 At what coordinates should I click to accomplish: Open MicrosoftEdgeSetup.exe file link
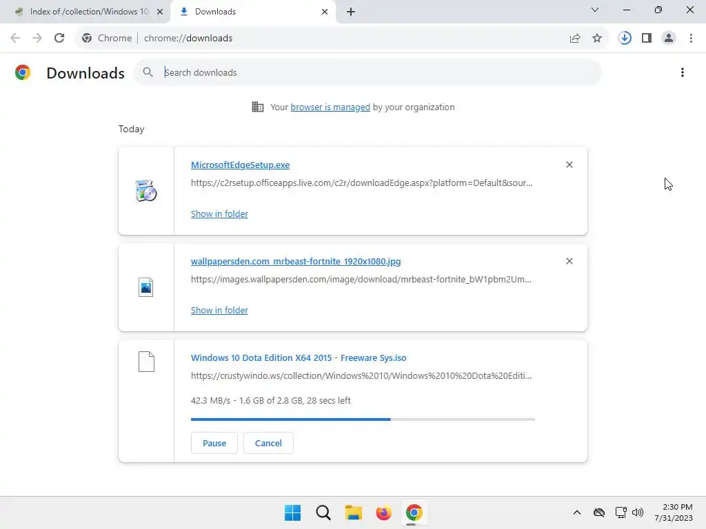[x=240, y=165]
